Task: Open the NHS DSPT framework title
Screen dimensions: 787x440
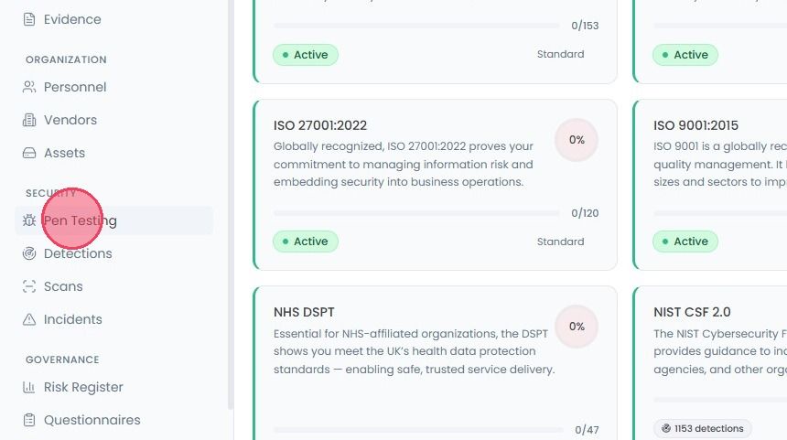Action: (304, 312)
